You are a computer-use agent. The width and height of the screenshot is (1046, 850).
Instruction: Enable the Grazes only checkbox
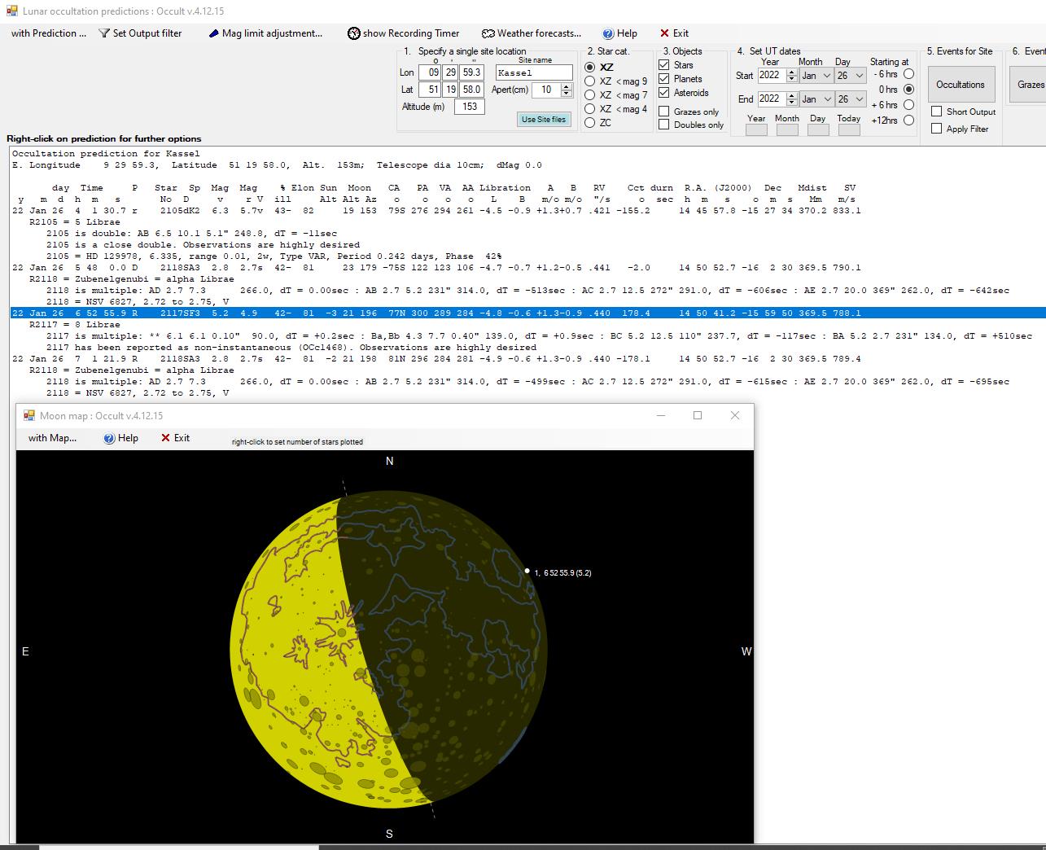pos(664,112)
